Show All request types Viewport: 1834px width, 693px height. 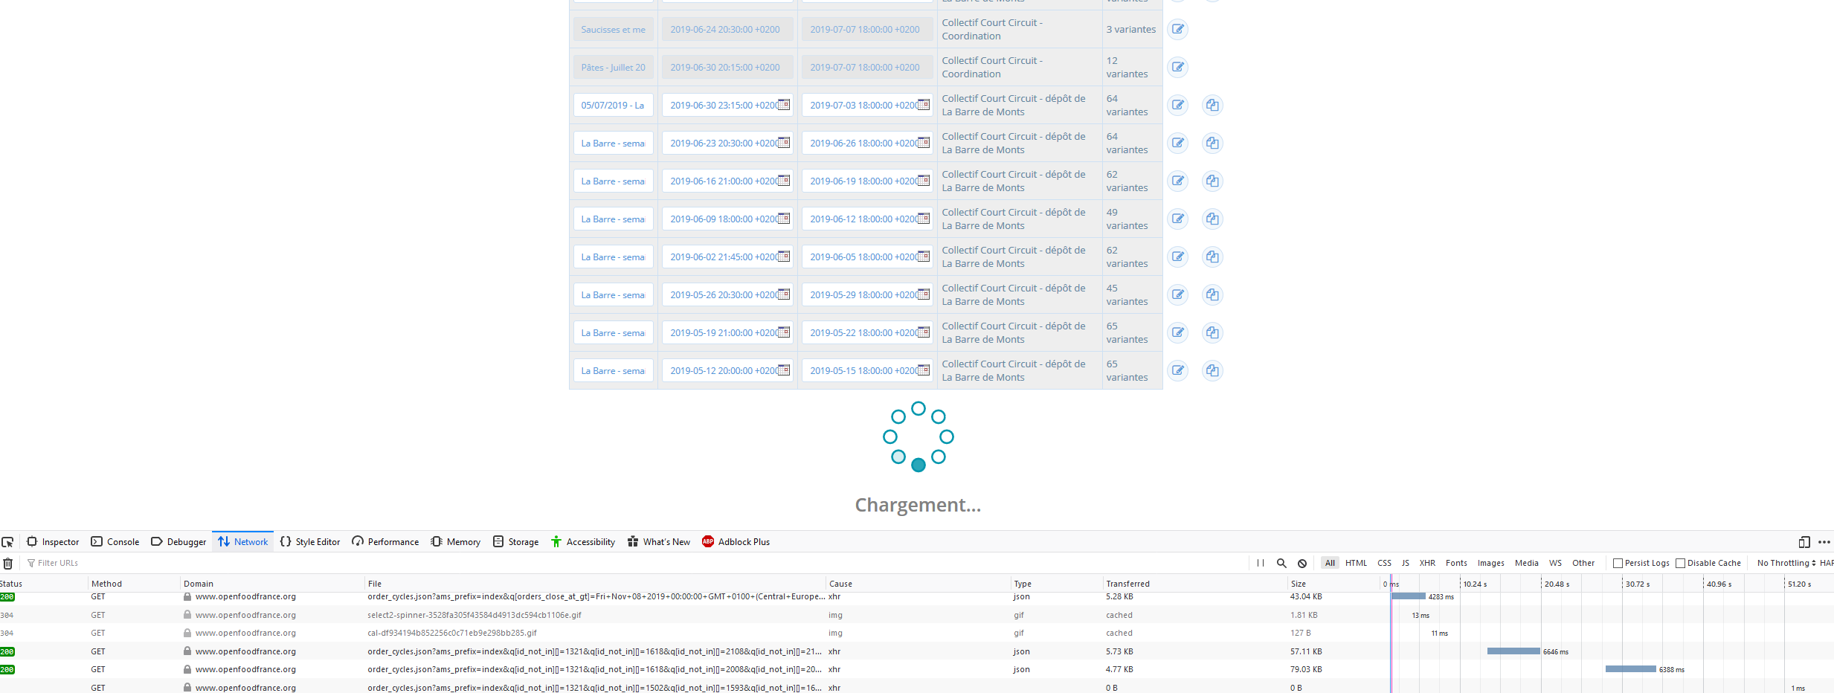click(x=1330, y=563)
